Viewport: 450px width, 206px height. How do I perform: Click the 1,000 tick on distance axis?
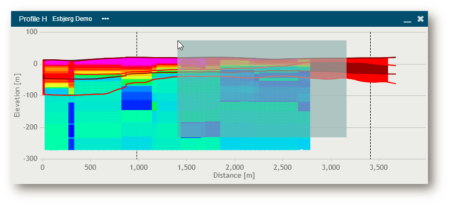coord(139,167)
